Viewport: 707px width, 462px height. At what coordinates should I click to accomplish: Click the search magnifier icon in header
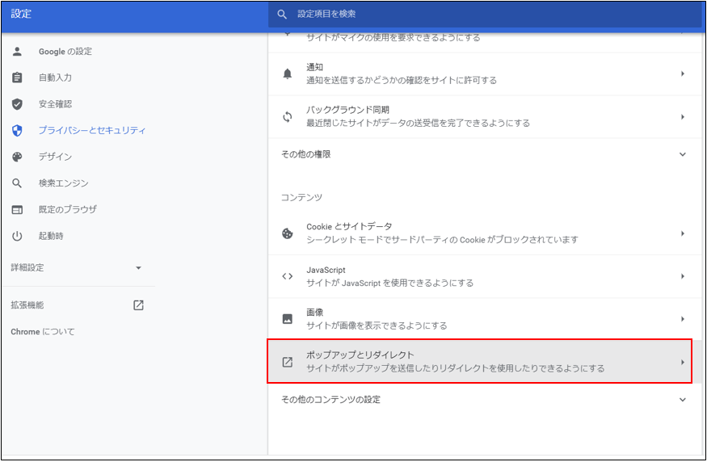282,15
